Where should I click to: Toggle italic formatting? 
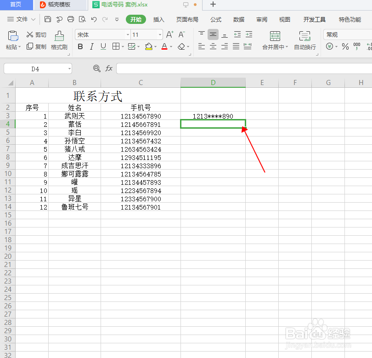(92, 46)
